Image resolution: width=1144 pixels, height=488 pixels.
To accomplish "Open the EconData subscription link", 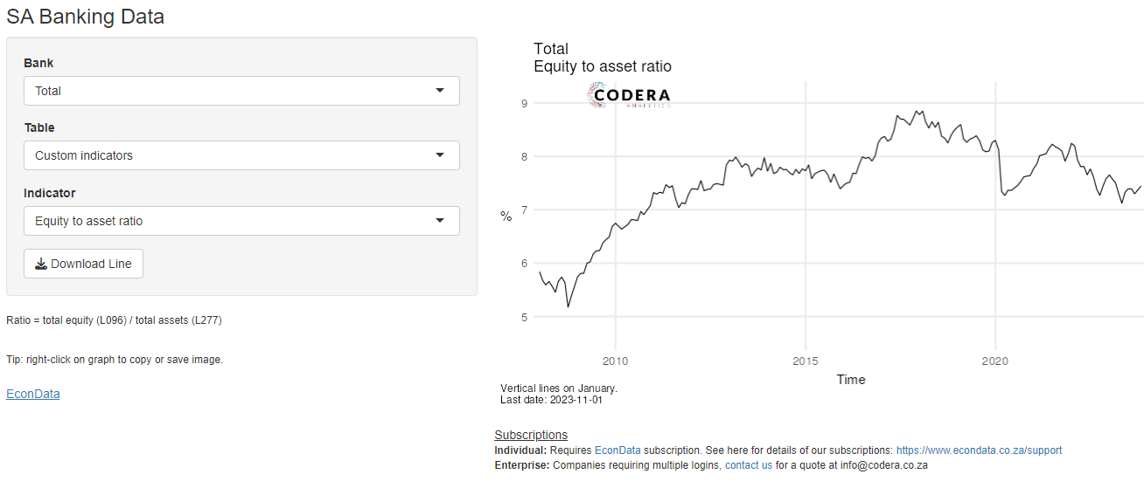I will (619, 450).
